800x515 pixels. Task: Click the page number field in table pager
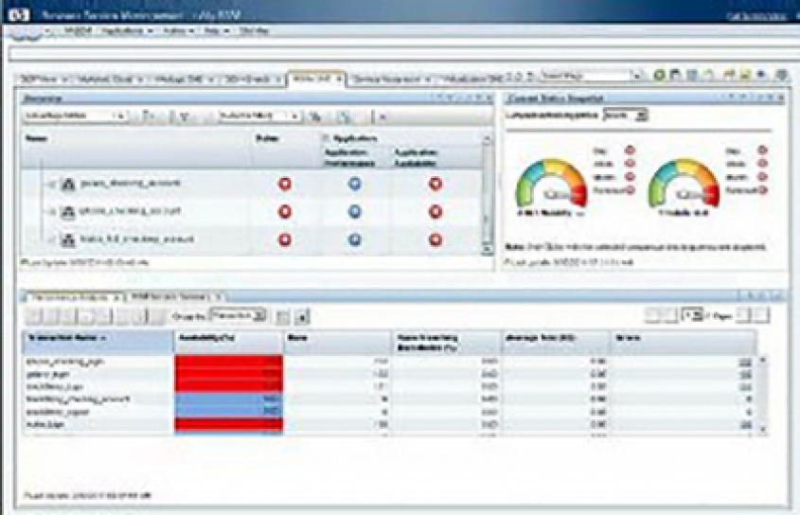[692, 315]
